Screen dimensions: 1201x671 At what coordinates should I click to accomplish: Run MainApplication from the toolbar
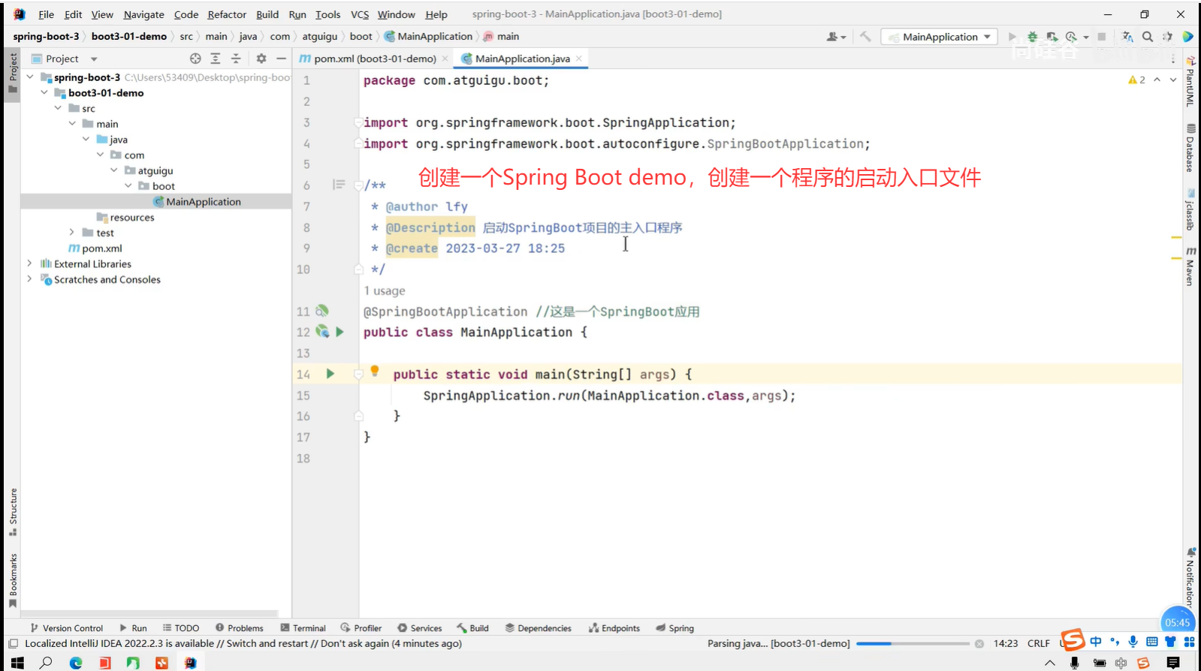[x=1012, y=36]
